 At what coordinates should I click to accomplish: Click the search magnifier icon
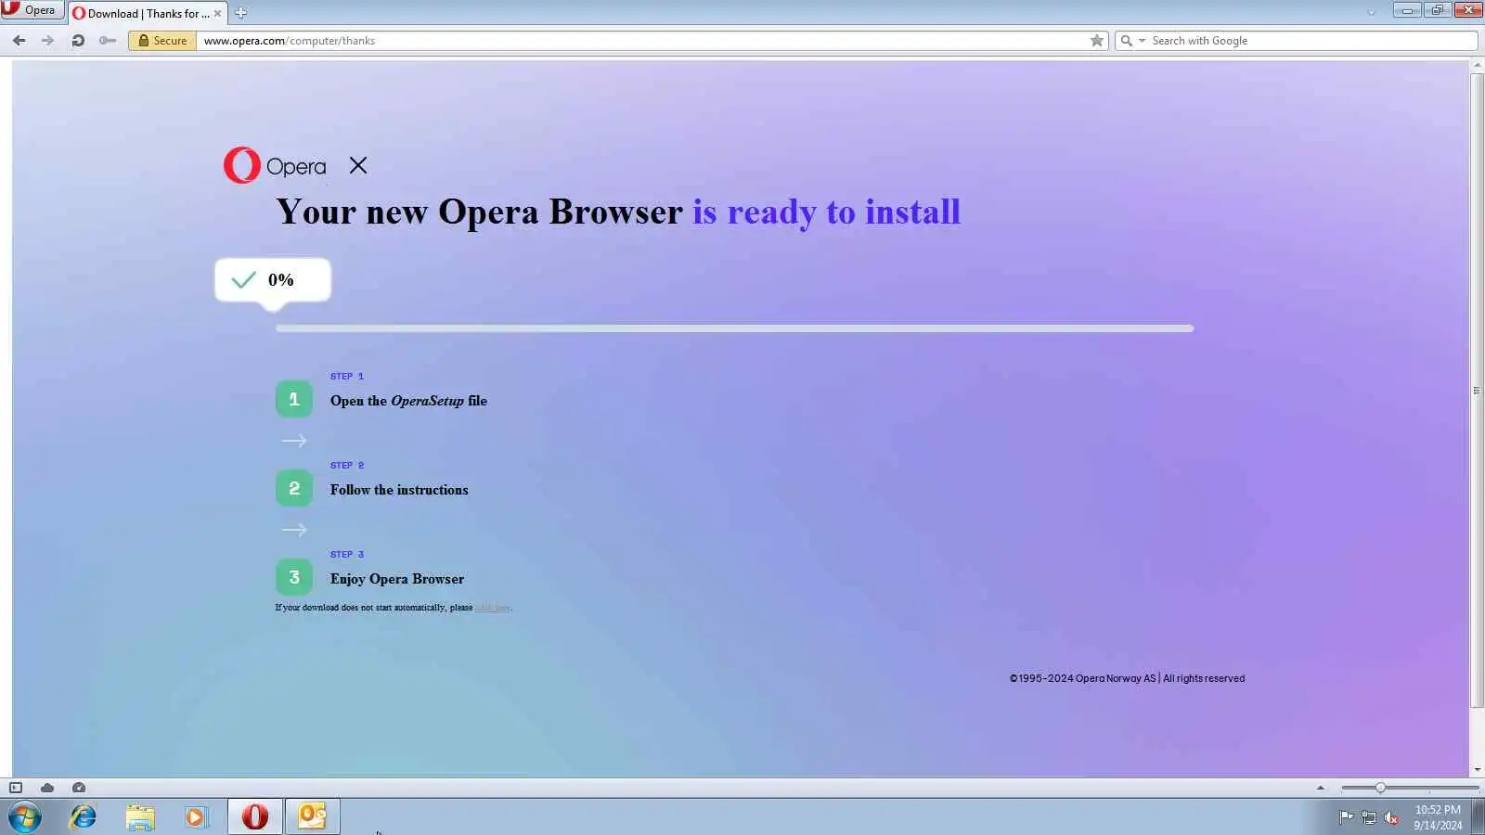1126,40
